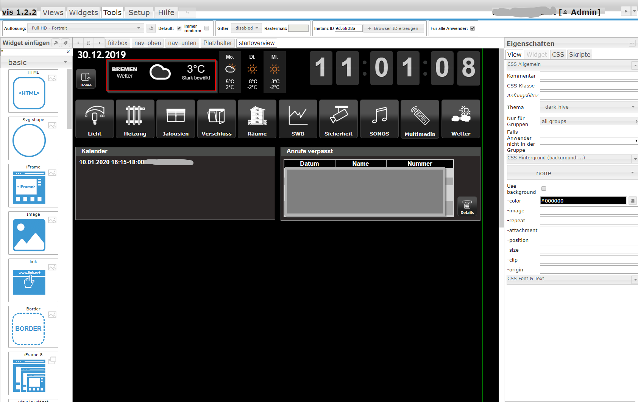The image size is (638, 402).
Task: Go to previous view tab arrow
Action: click(78, 43)
